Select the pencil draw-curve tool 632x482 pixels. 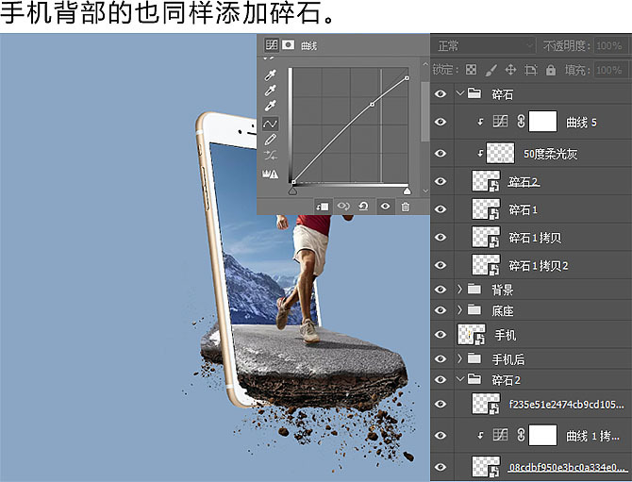point(271,140)
